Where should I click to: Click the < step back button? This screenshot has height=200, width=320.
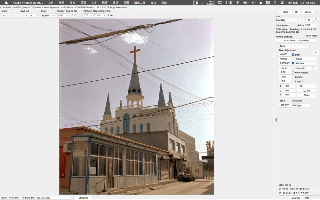[x=10, y=15]
